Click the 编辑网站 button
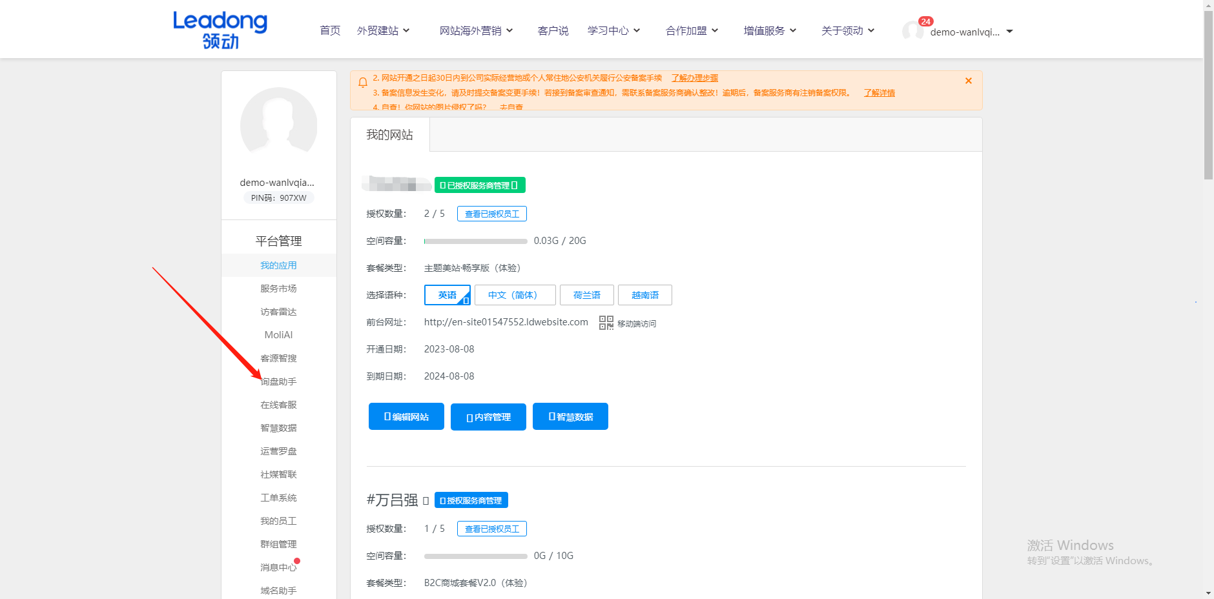This screenshot has width=1214, height=599. (406, 416)
